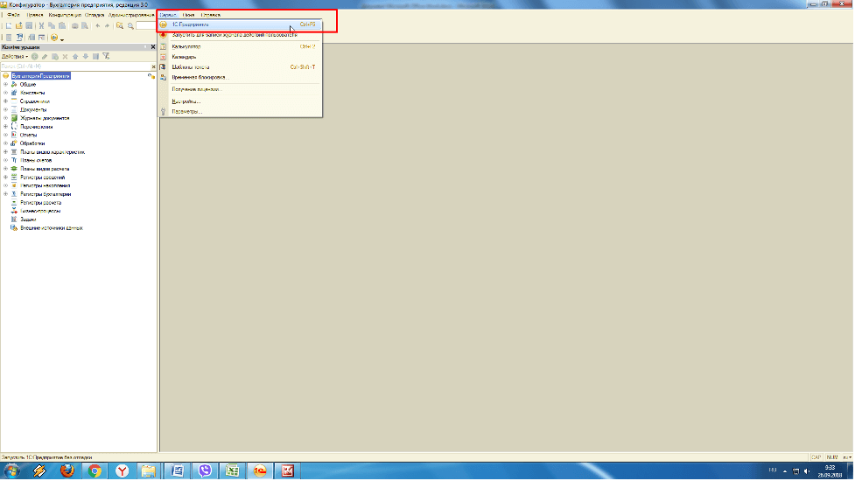
Task: Select Отчеты in the configuration tree
Action: [x=29, y=135]
